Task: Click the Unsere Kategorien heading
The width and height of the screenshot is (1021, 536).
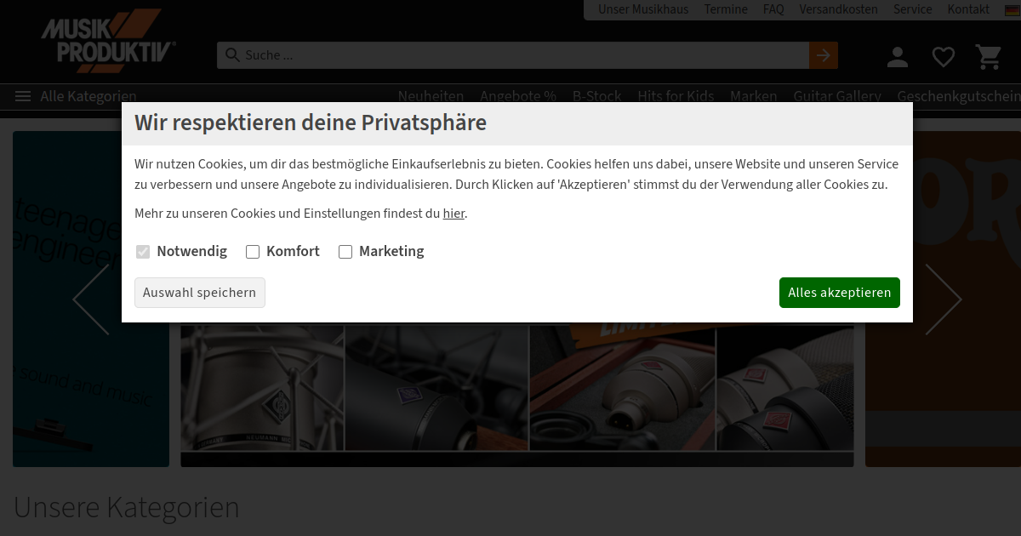Action: pyautogui.click(x=127, y=508)
